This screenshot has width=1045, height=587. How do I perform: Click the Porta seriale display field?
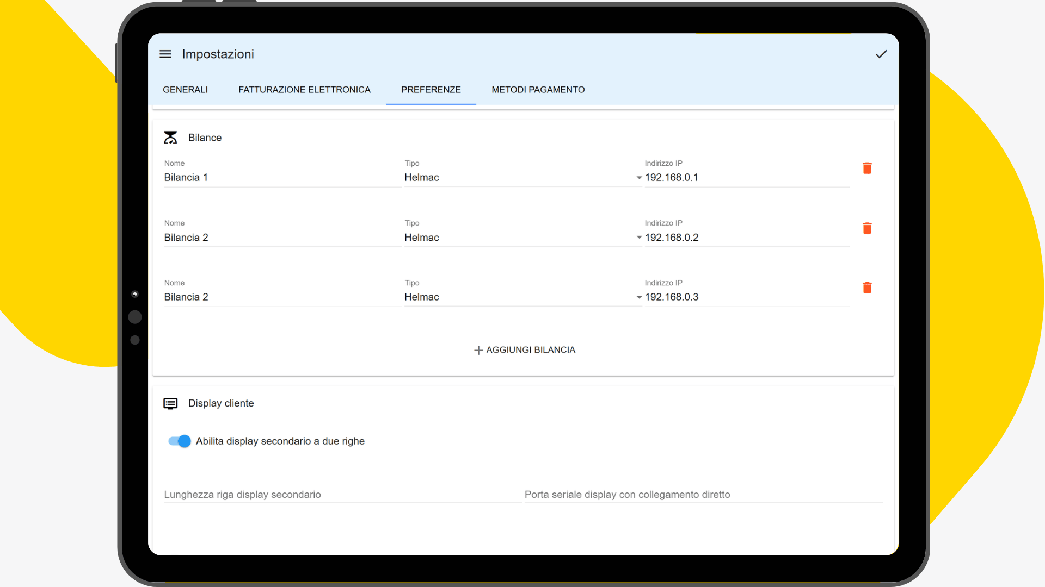tap(703, 495)
